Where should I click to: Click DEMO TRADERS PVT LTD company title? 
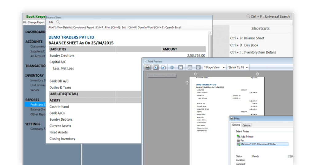[x=71, y=37]
